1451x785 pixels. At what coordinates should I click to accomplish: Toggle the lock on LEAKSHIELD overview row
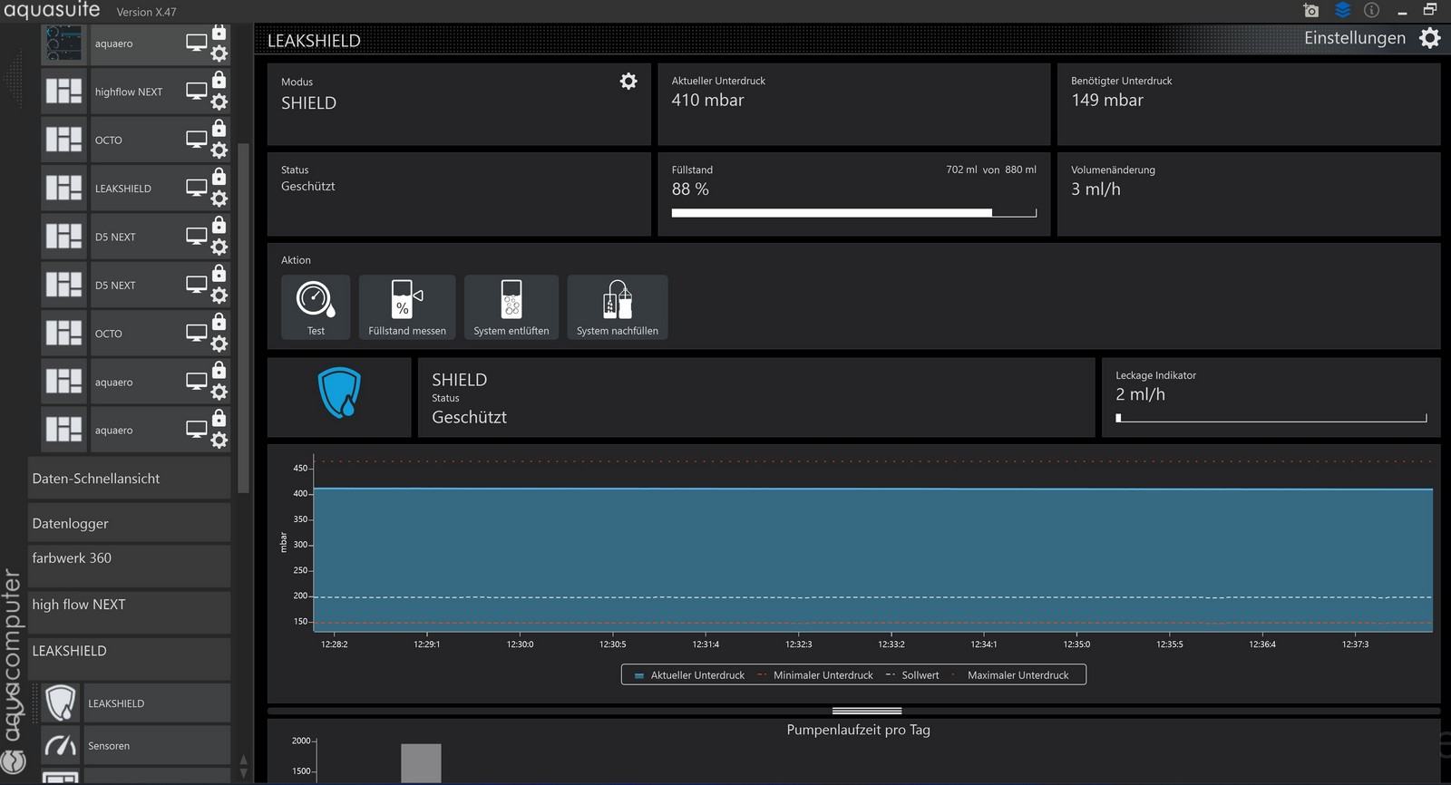pos(219,177)
